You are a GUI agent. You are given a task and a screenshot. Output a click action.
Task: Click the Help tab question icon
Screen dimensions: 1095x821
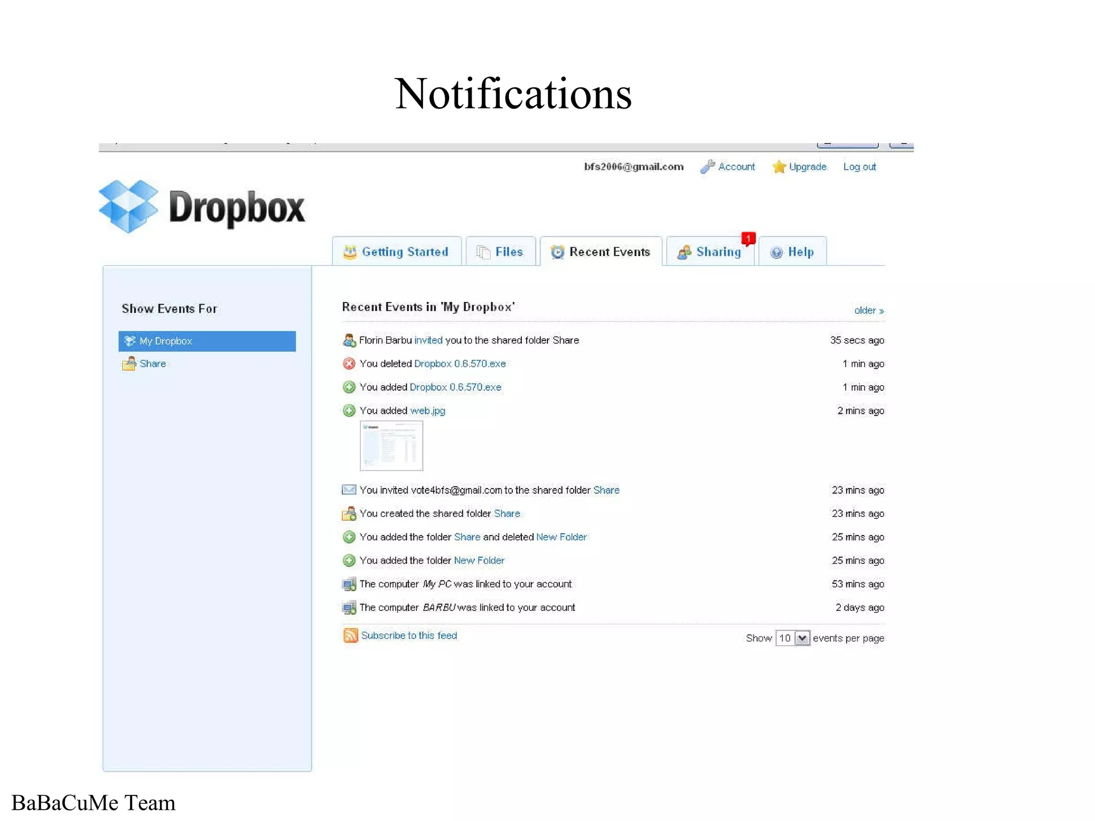(776, 252)
